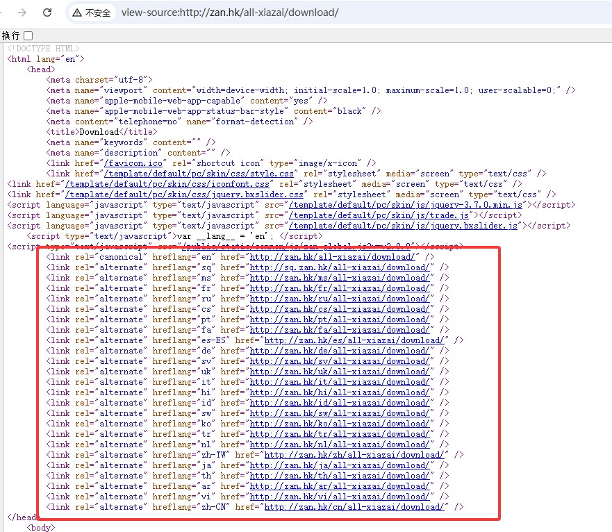Viewport: 612px width, 532px height.
Task: Follow the /ru/ alternate language link
Action: click(x=340, y=299)
